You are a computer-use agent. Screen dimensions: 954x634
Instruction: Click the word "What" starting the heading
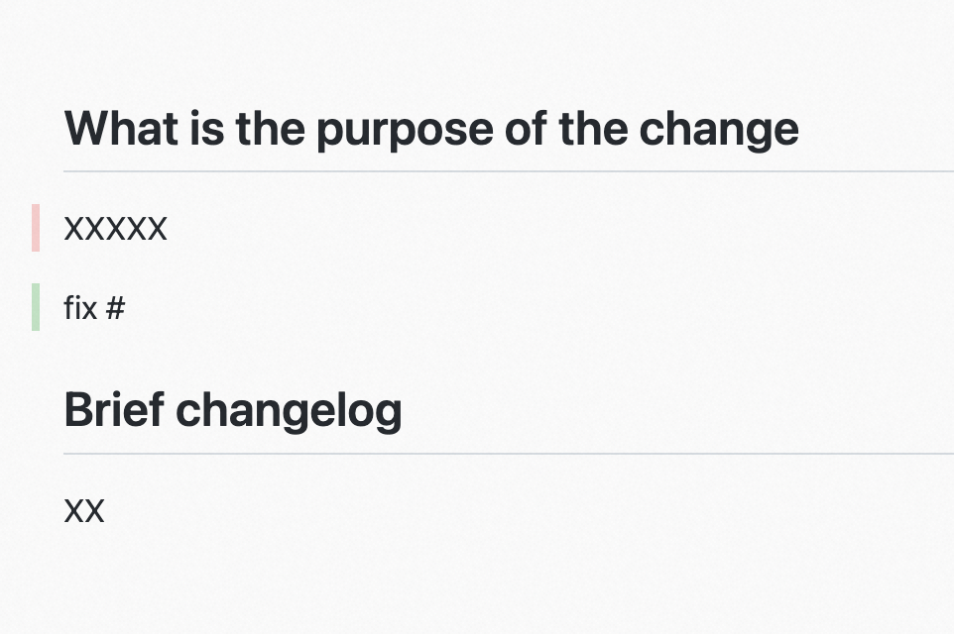coord(122,128)
